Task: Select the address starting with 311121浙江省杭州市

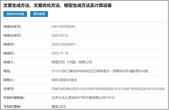Action: tap(100, 71)
